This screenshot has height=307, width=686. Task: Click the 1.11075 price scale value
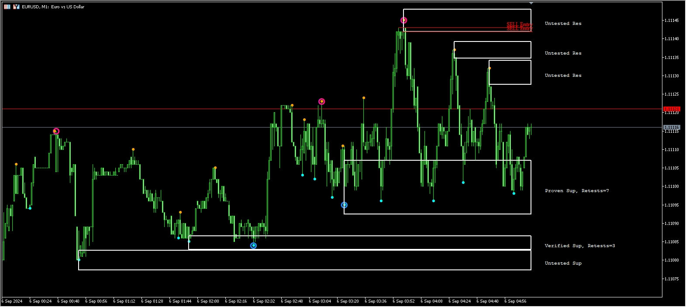672,279
